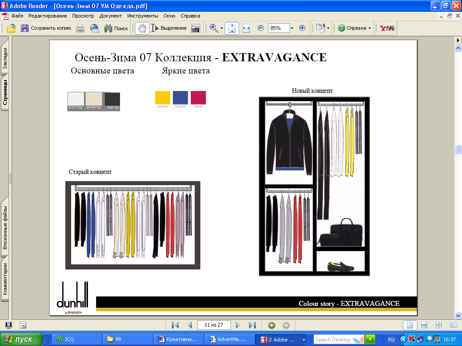Click the toolbar overflow arrow at top right
This screenshot has height=346, width=462.
458,40
